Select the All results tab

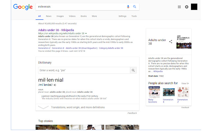[x=39, y=16]
